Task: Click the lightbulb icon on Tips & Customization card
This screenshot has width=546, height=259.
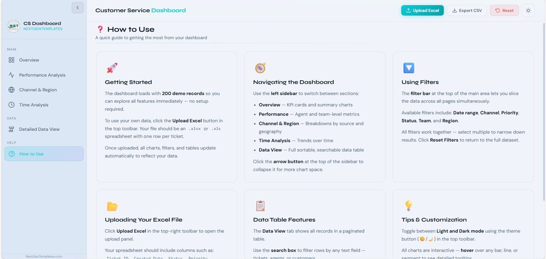Action: 408,205
